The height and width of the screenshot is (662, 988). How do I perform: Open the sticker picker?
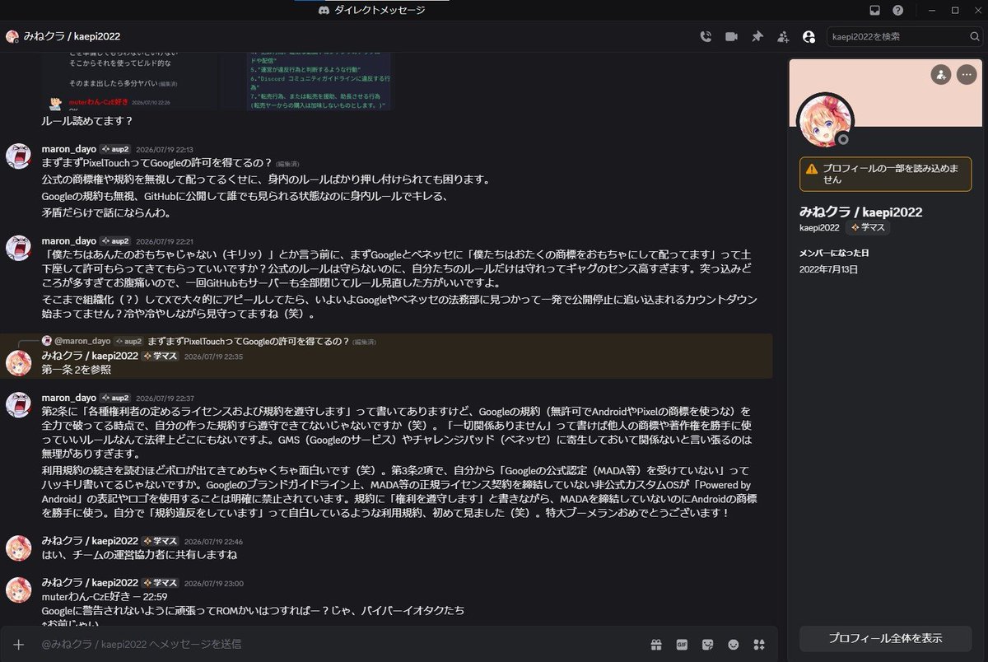coord(707,644)
